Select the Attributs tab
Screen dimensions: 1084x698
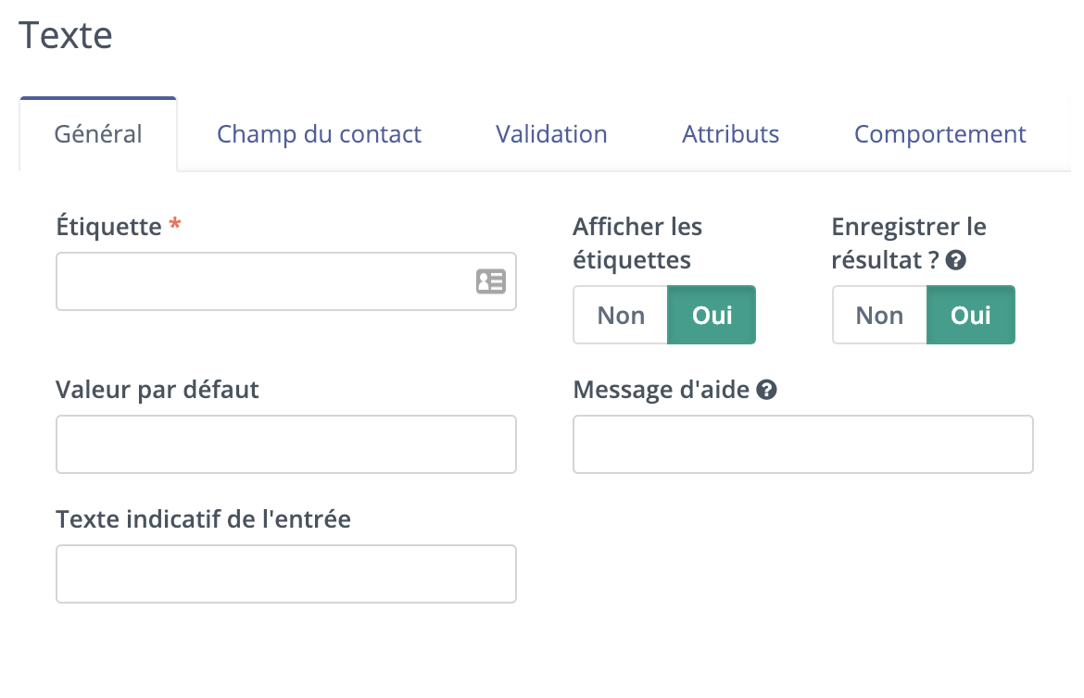[730, 134]
